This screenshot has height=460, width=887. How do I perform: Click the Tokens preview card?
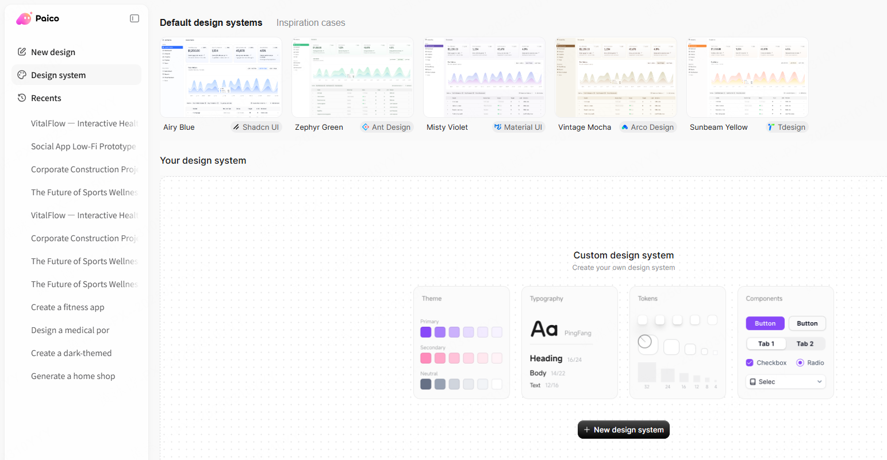click(x=678, y=342)
